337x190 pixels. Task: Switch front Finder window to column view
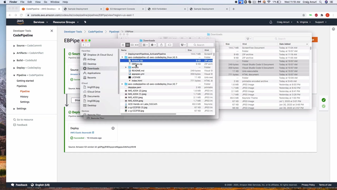[x=132, y=45]
